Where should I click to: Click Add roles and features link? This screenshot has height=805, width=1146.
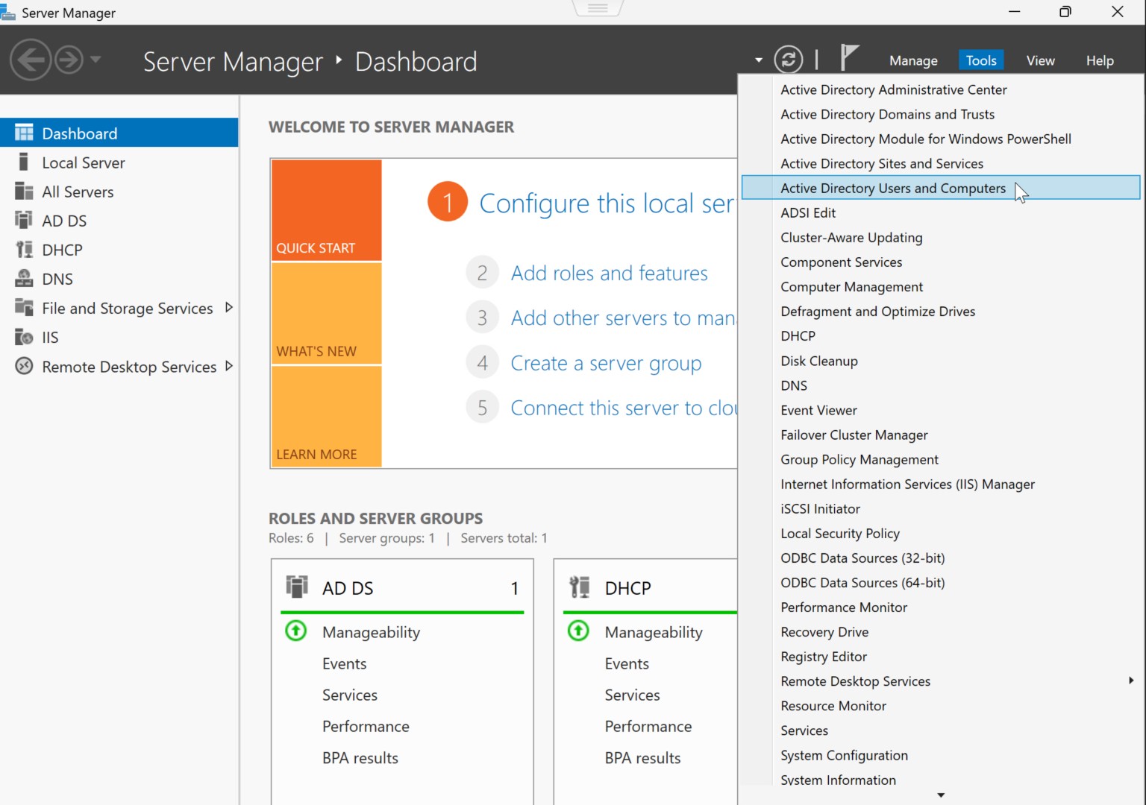609,274
